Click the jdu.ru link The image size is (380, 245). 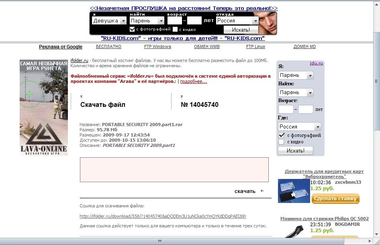316,63
